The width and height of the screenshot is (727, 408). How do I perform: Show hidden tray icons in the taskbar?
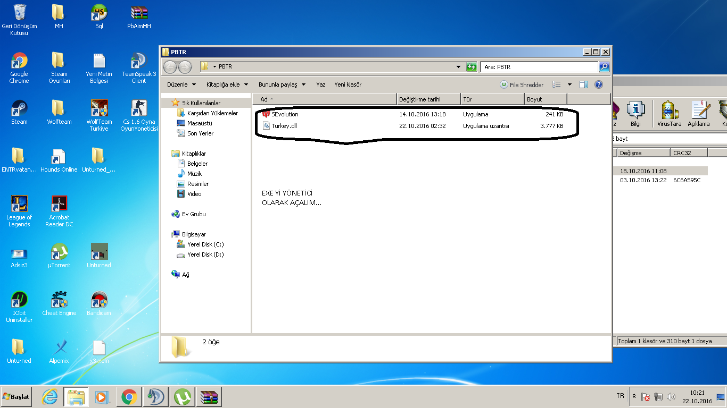click(634, 396)
